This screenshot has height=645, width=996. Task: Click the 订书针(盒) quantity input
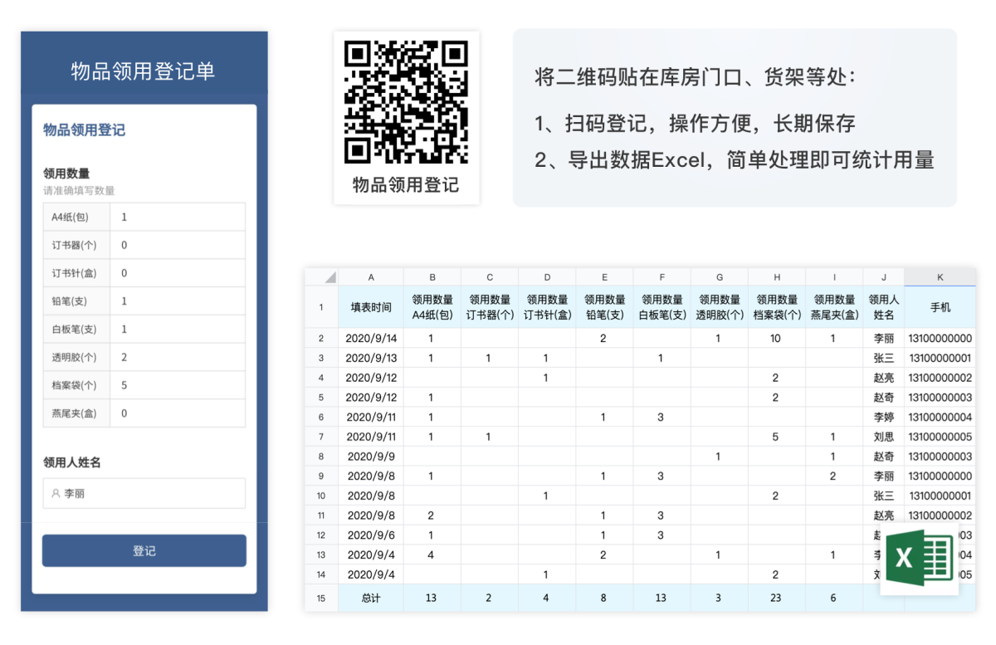(x=178, y=273)
